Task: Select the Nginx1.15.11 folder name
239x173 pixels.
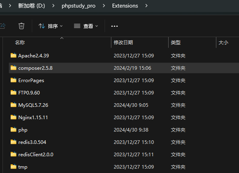Action: [33, 118]
